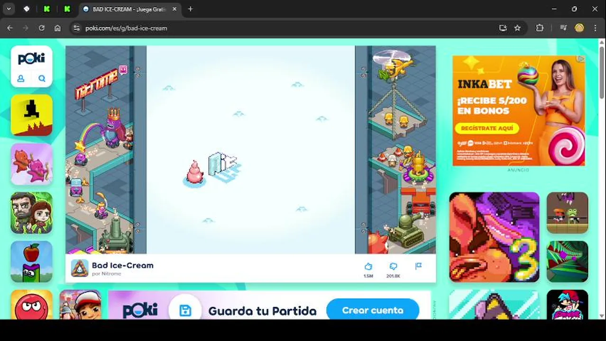
Task: Open the crab game with number 3
Action: coord(494,237)
